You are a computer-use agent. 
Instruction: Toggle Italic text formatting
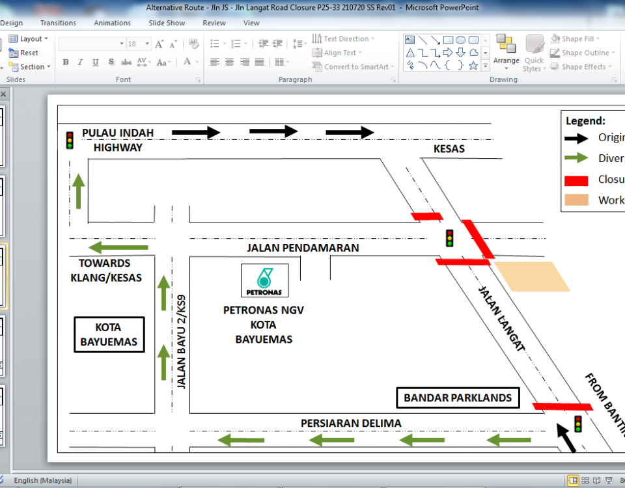80,62
